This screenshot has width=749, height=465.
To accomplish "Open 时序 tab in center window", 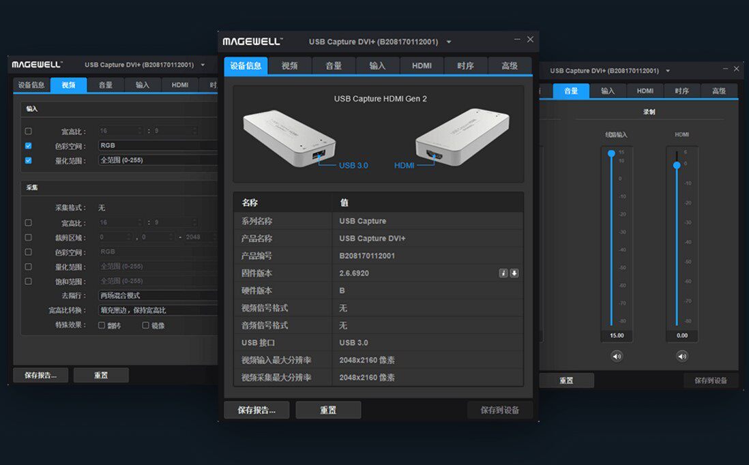I will [x=465, y=66].
